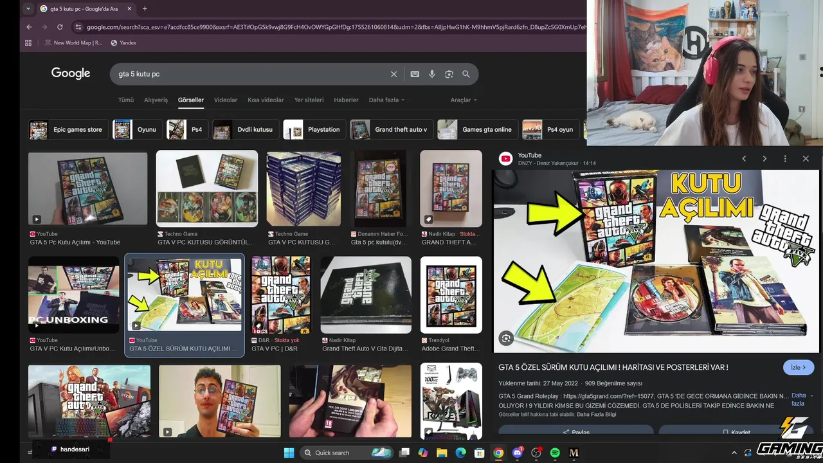The height and width of the screenshot is (463, 823).
Task: Open the M app on taskbar
Action: click(574, 453)
